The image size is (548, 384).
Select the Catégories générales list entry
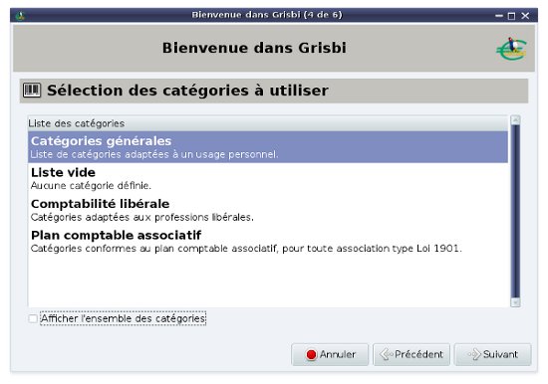point(268,147)
